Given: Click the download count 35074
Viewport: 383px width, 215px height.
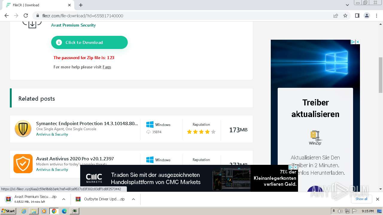Looking at the screenshot, I should tap(157, 132).
